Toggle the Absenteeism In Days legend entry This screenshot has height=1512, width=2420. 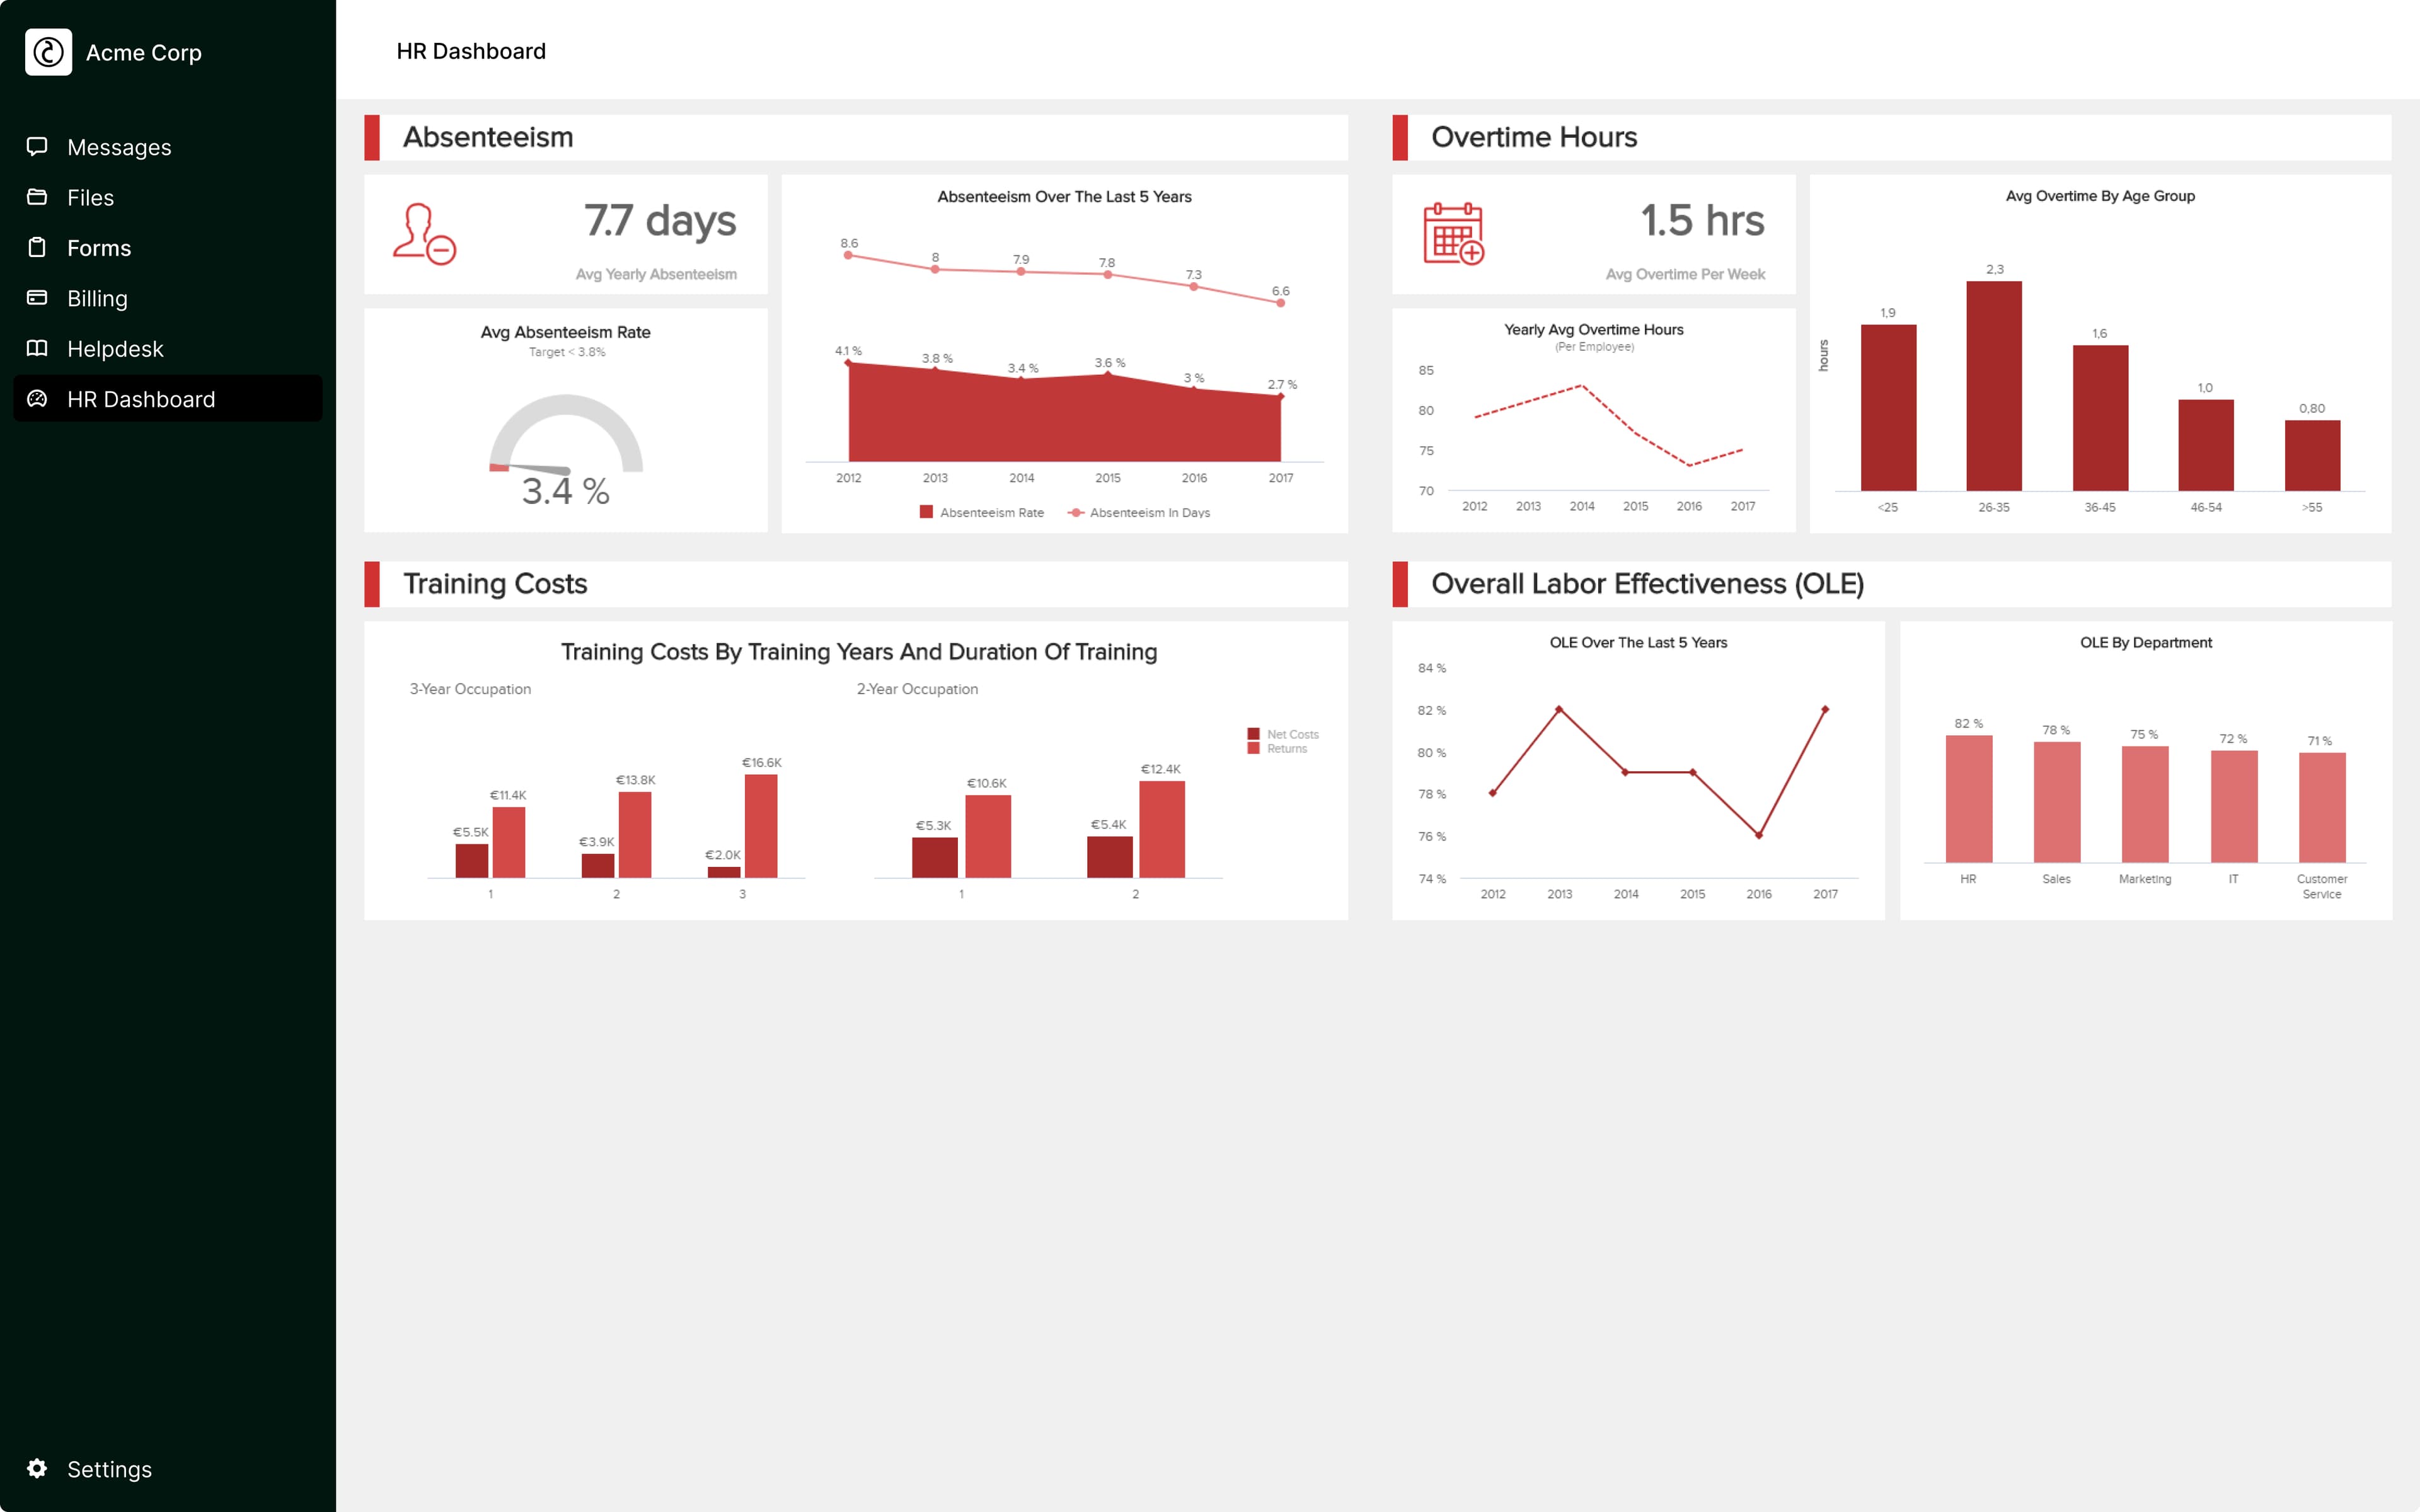click(x=1139, y=512)
